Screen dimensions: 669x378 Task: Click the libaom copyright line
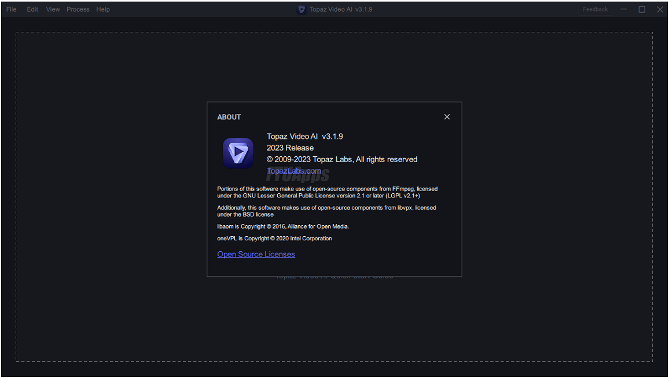pos(283,226)
